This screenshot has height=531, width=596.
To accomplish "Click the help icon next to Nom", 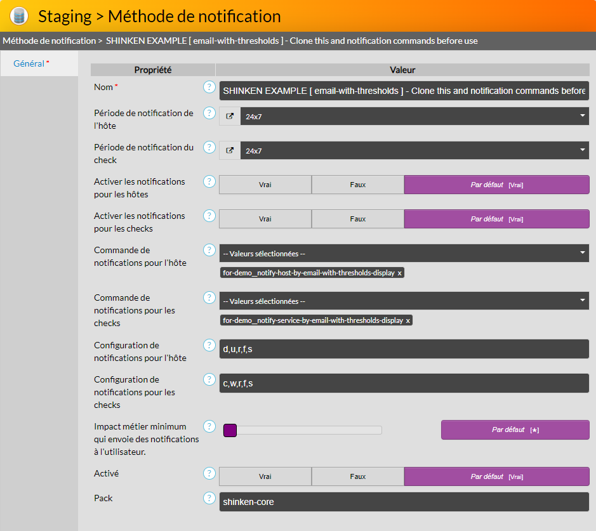I will [x=209, y=87].
